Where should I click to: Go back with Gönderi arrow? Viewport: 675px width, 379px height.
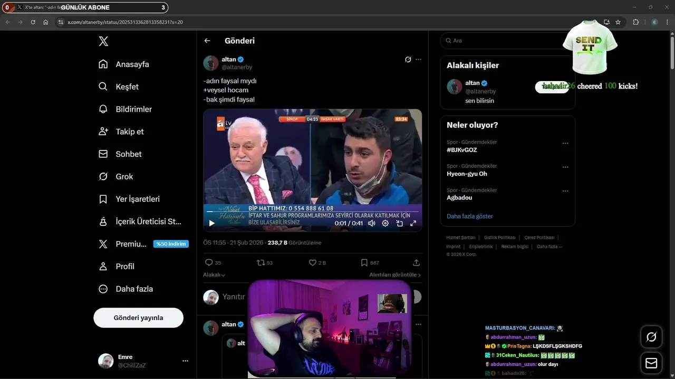207,41
